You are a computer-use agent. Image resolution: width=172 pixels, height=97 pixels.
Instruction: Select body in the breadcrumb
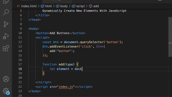click(x=64, y=6)
